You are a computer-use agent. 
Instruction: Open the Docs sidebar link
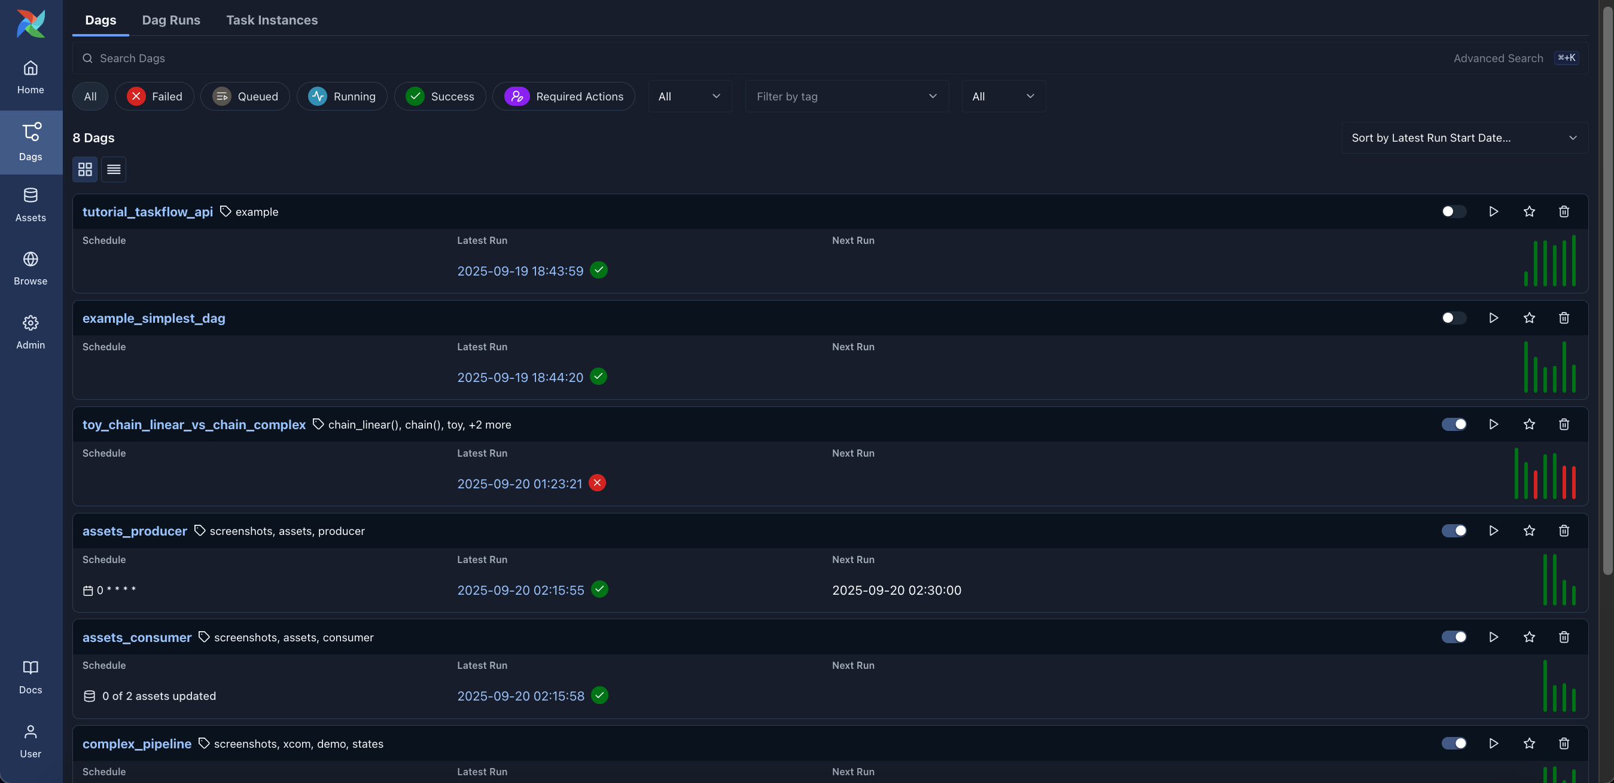[30, 677]
